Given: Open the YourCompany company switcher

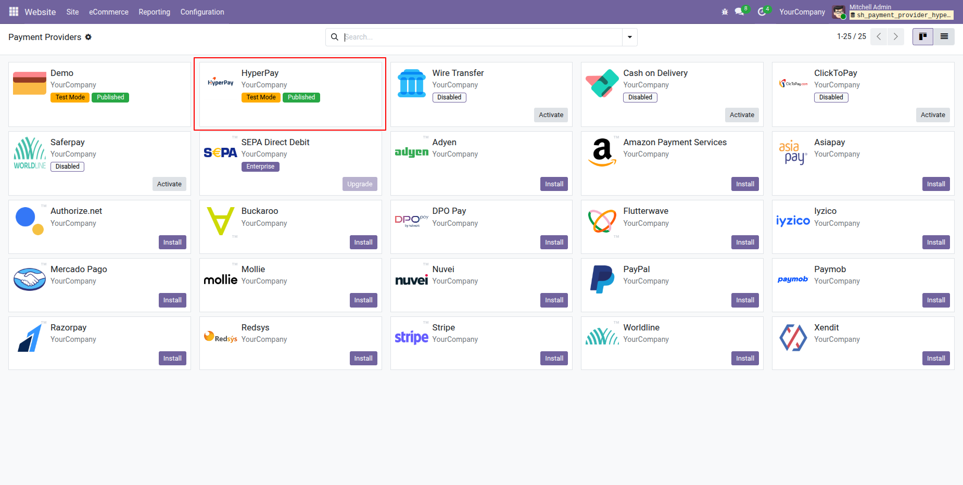Looking at the screenshot, I should tap(802, 12).
